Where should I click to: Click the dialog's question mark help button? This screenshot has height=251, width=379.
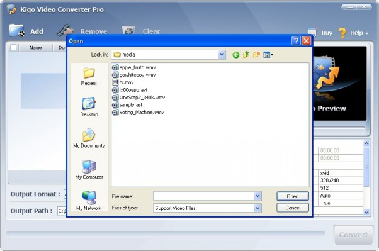point(296,41)
